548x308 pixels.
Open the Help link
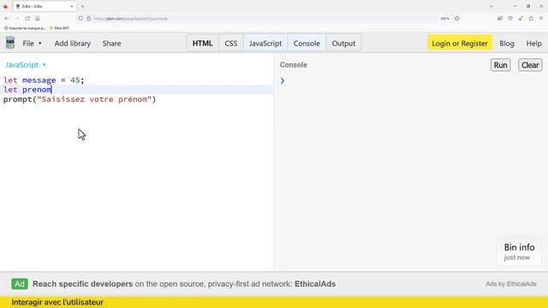533,44
